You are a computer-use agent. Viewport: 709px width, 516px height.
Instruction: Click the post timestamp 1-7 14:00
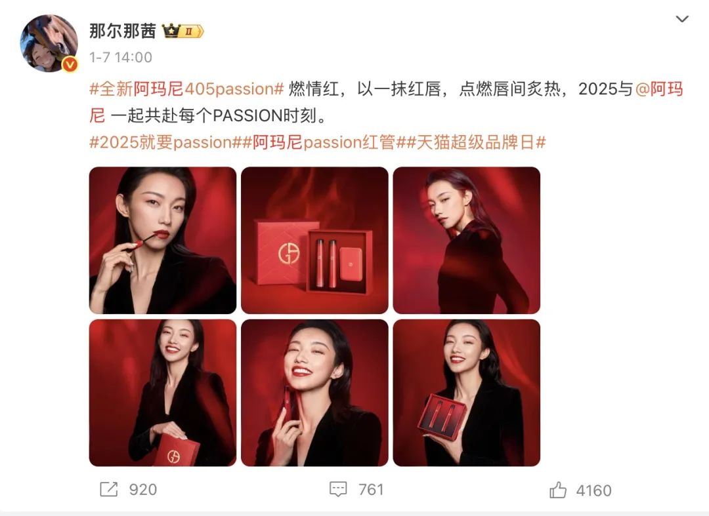[x=121, y=57]
